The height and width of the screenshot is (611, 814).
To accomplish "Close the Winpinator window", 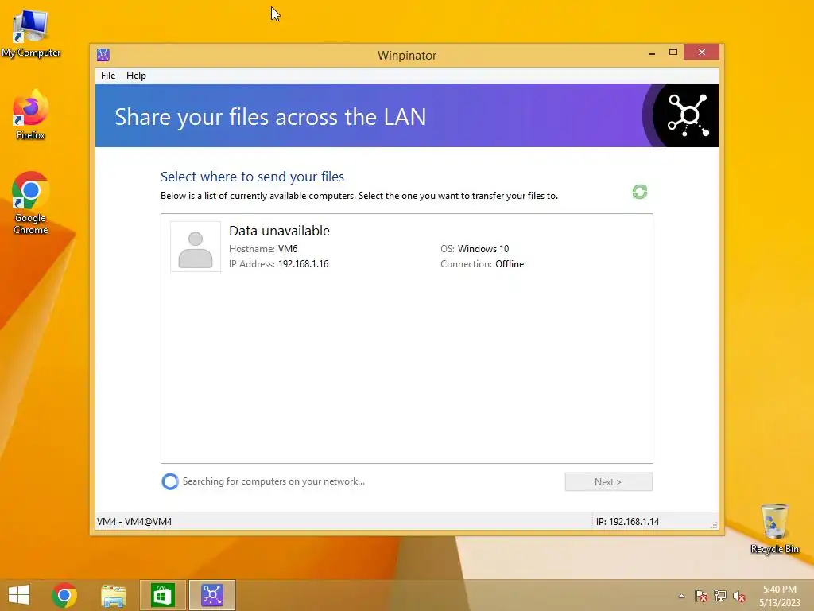I will pos(701,52).
